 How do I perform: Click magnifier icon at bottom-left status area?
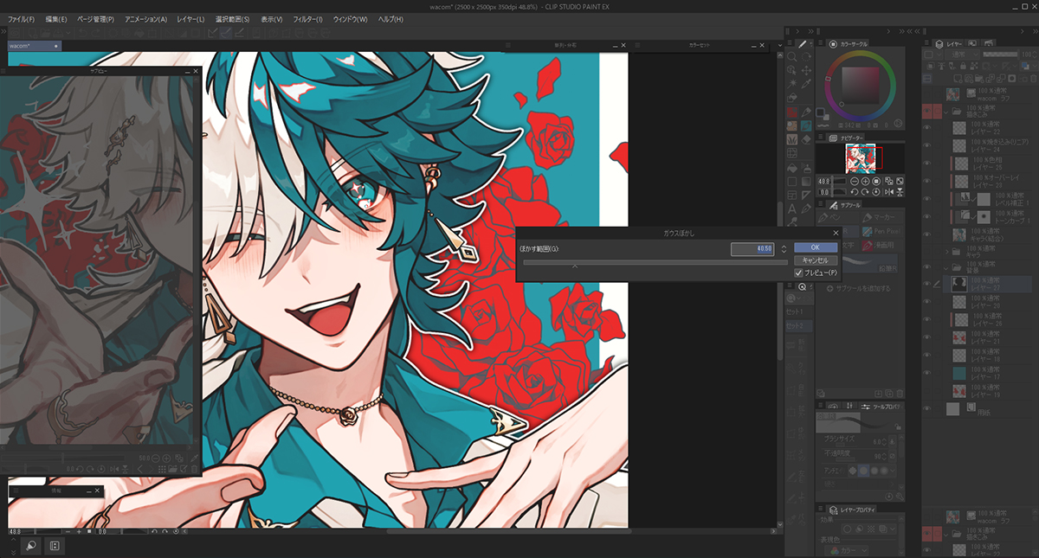[x=31, y=546]
